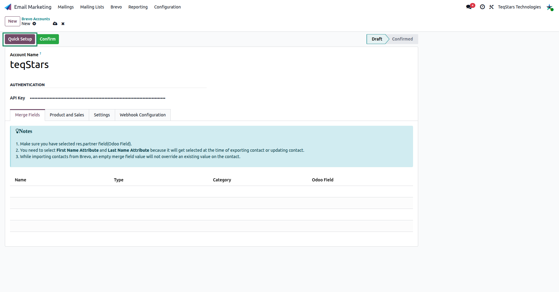Open the Mailings menu
Screen dimensions: 559x292
(x=66, y=7)
